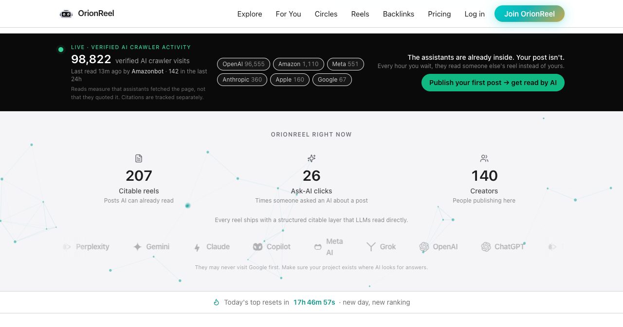Click "Times someone asked an AI" text

click(311, 201)
